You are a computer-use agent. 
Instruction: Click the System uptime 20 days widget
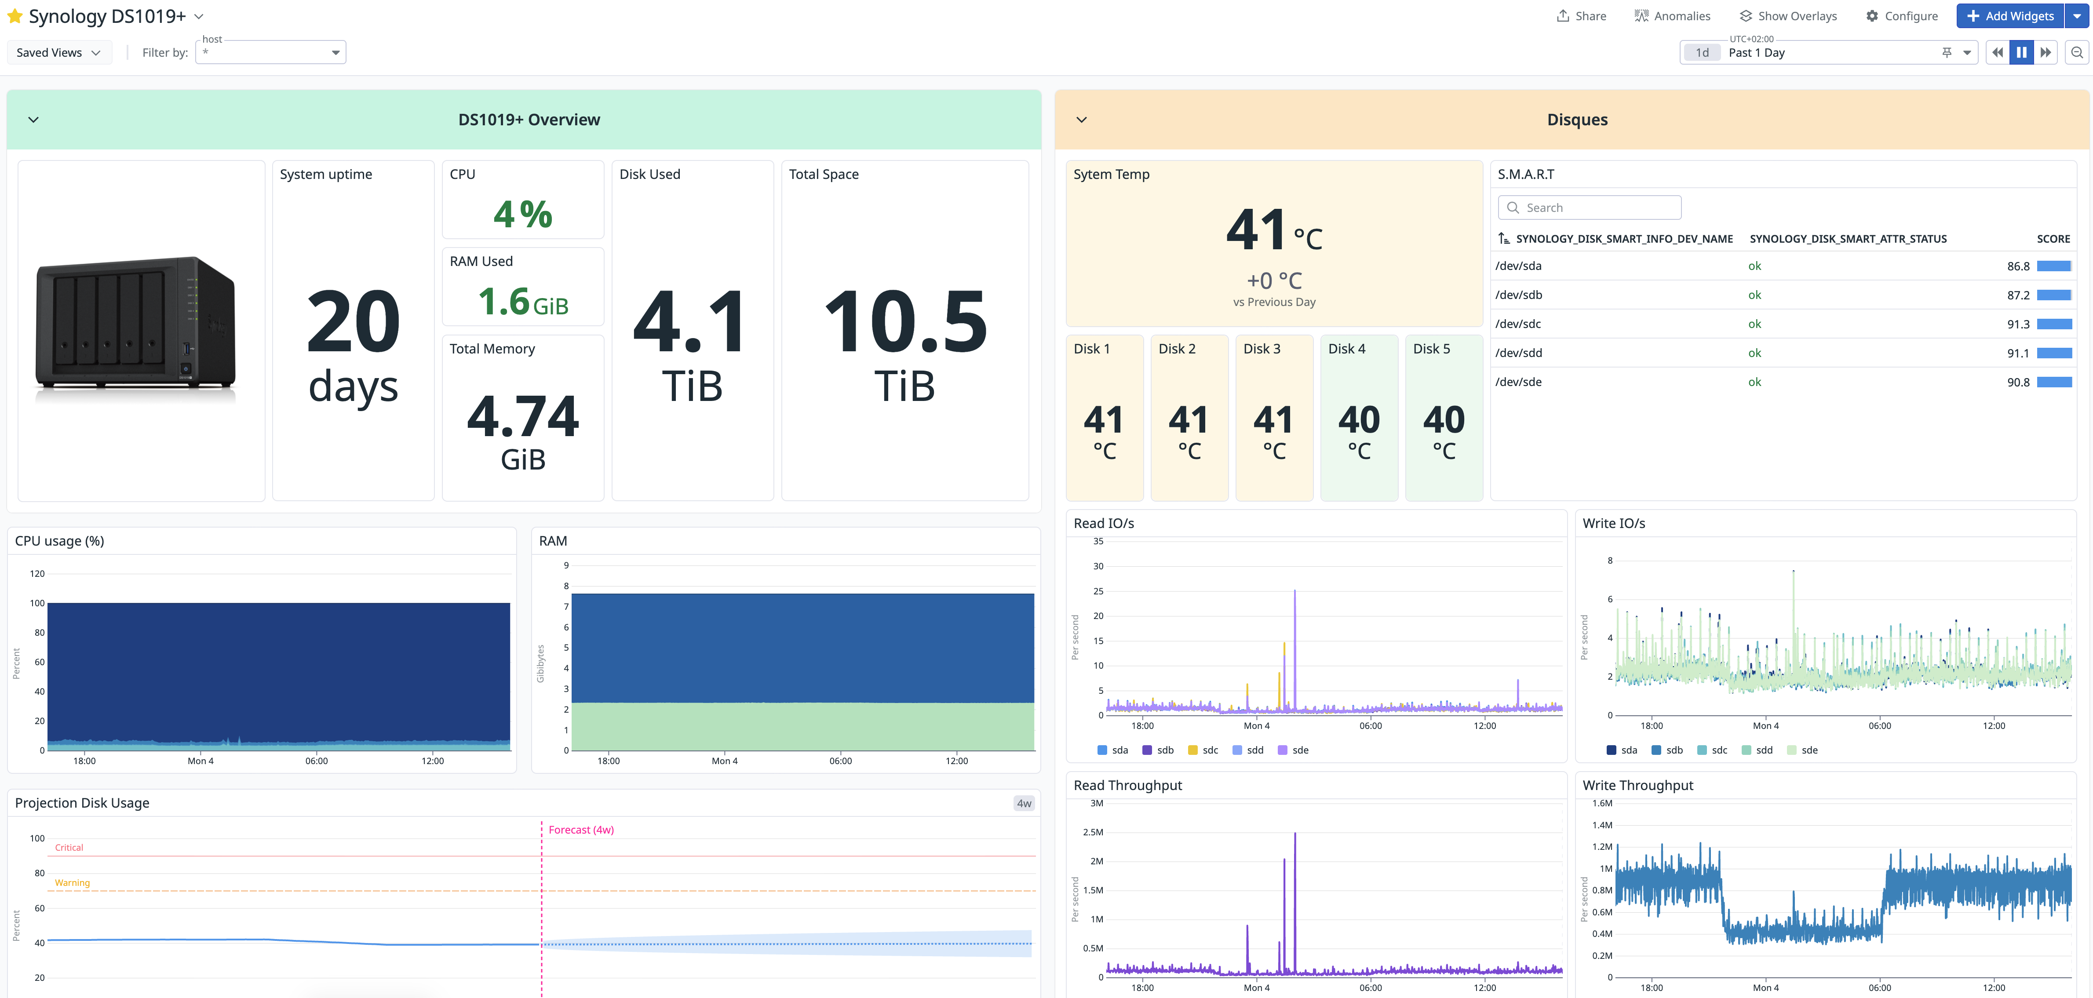354,331
